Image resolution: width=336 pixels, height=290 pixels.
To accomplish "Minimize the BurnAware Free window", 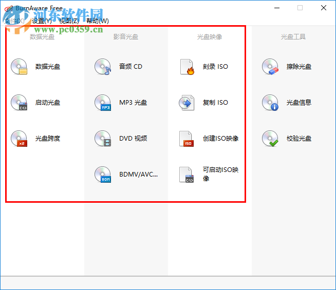I will [x=277, y=8].
